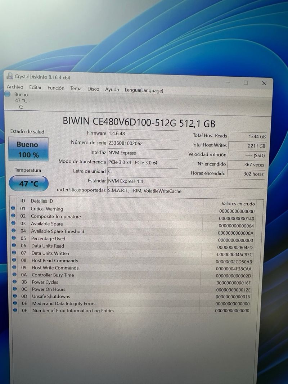Select the Percentage Used row label
The height and width of the screenshot is (384, 288).
click(48, 239)
